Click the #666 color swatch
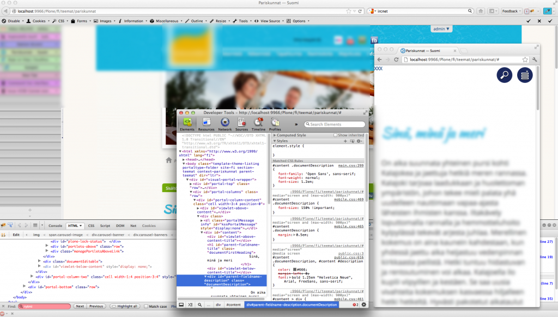Viewport: 558px width, 317px height. click(x=295, y=270)
